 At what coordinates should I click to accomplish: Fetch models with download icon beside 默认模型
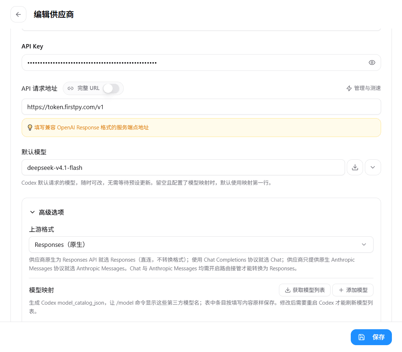(355, 167)
